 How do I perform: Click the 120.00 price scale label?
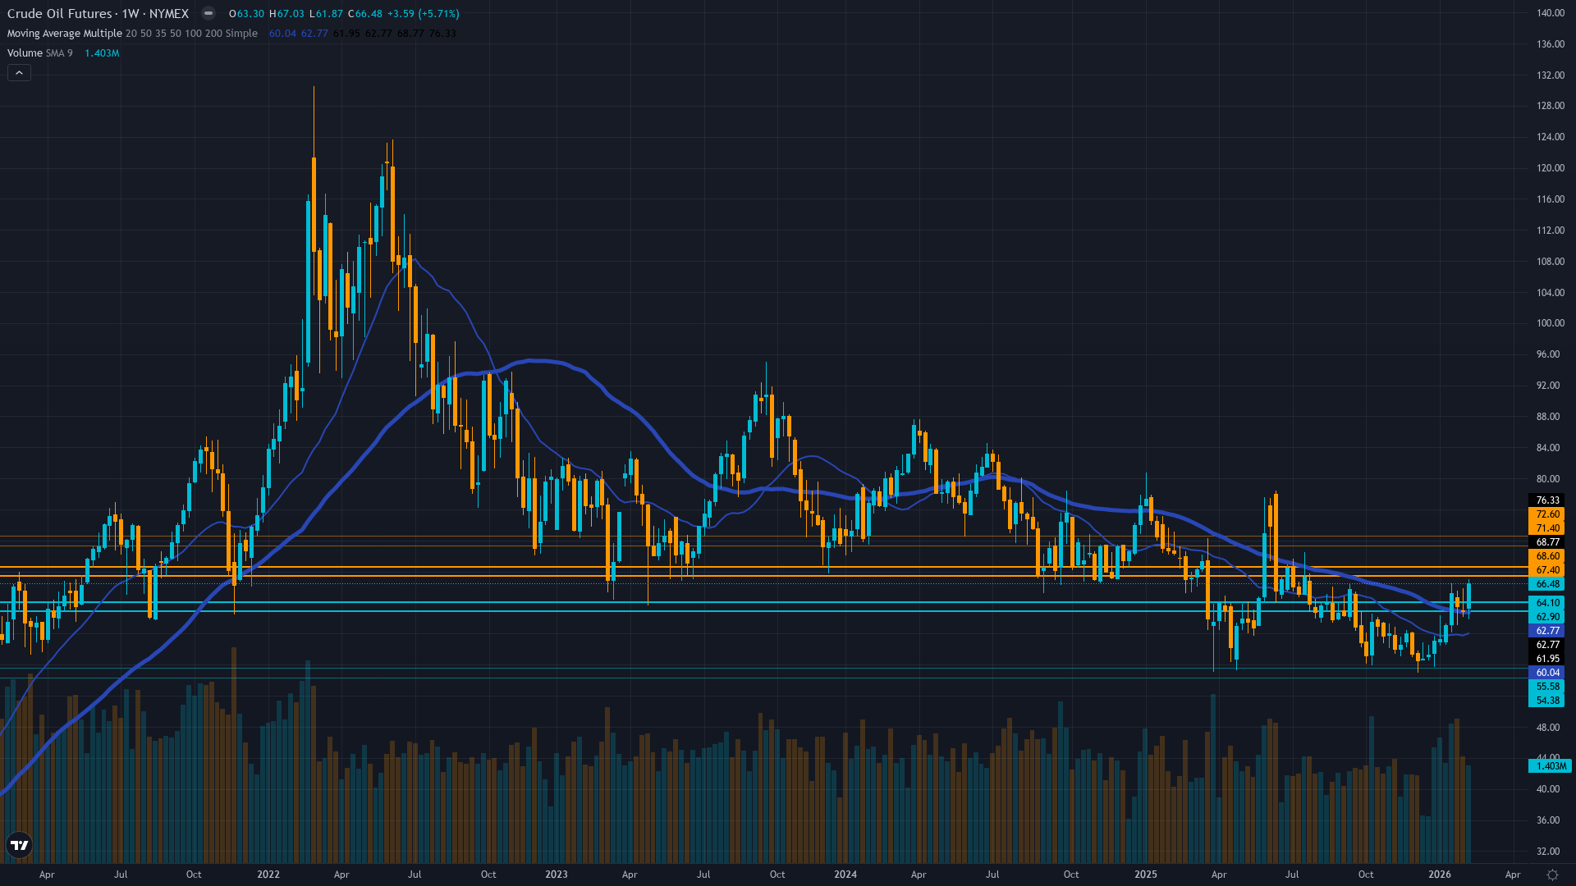[1551, 168]
